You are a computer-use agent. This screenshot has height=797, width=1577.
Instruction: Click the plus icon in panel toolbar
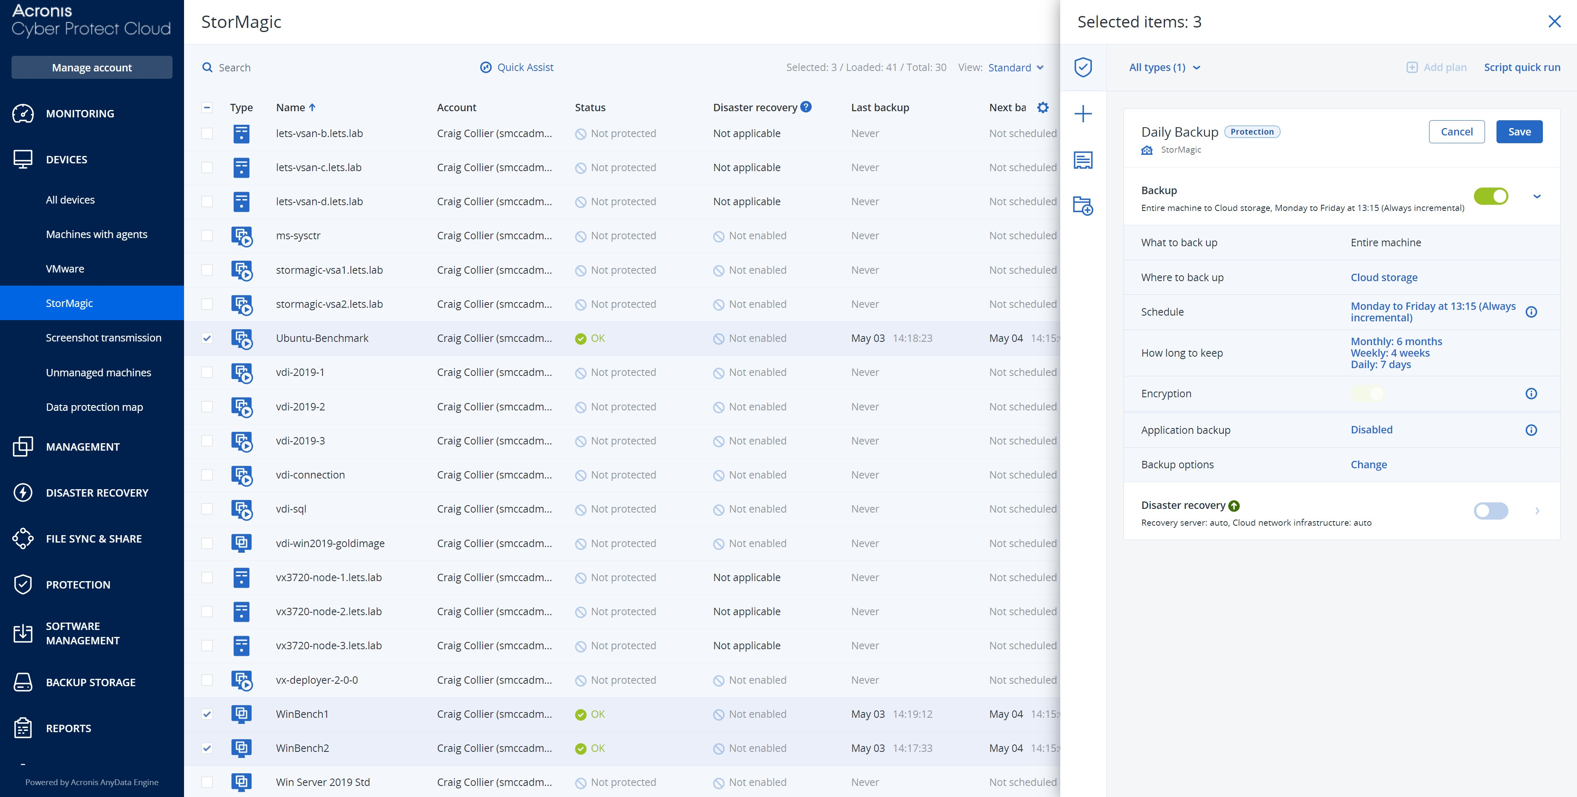tap(1083, 114)
